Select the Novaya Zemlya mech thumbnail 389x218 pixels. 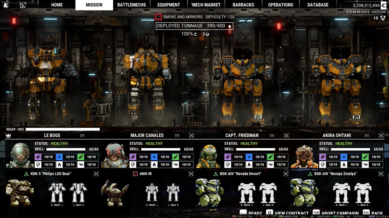[x=304, y=192]
